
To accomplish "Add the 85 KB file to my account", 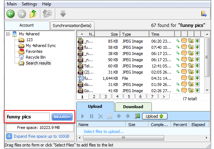I will point(191,41).
